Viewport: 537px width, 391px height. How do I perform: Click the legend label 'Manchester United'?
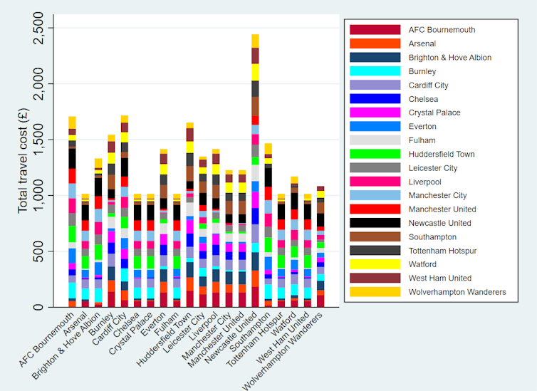(x=442, y=209)
